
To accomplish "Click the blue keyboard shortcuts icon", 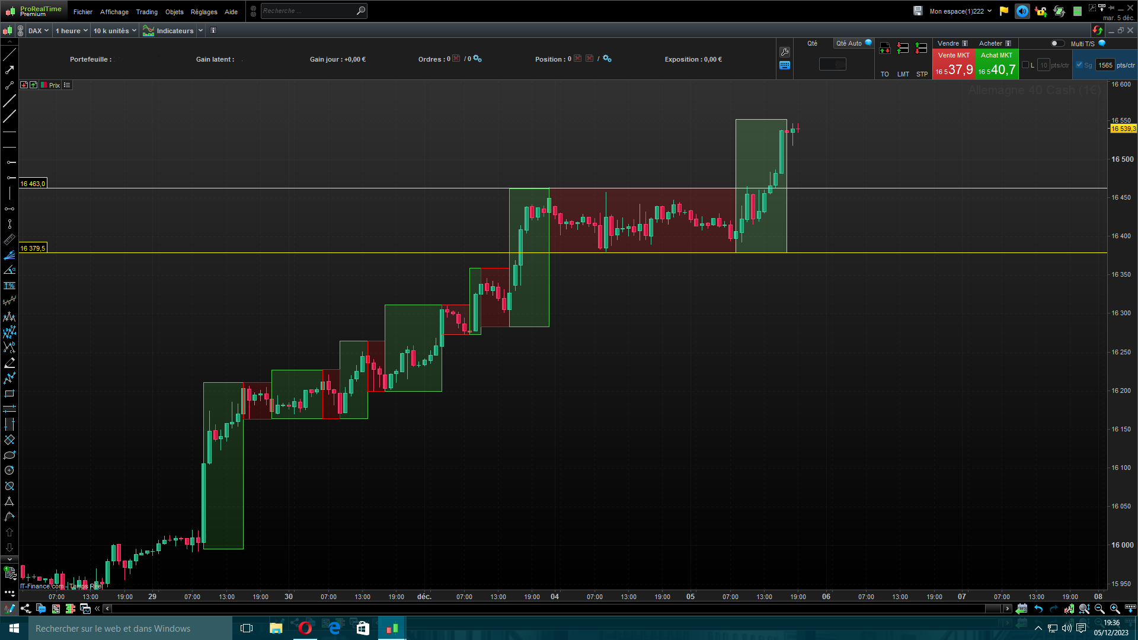I will (785, 66).
